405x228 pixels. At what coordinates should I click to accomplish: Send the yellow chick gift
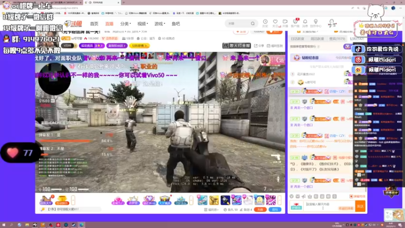[x=259, y=200]
